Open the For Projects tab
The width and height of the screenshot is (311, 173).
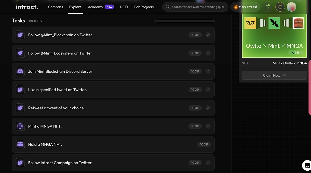tap(144, 7)
